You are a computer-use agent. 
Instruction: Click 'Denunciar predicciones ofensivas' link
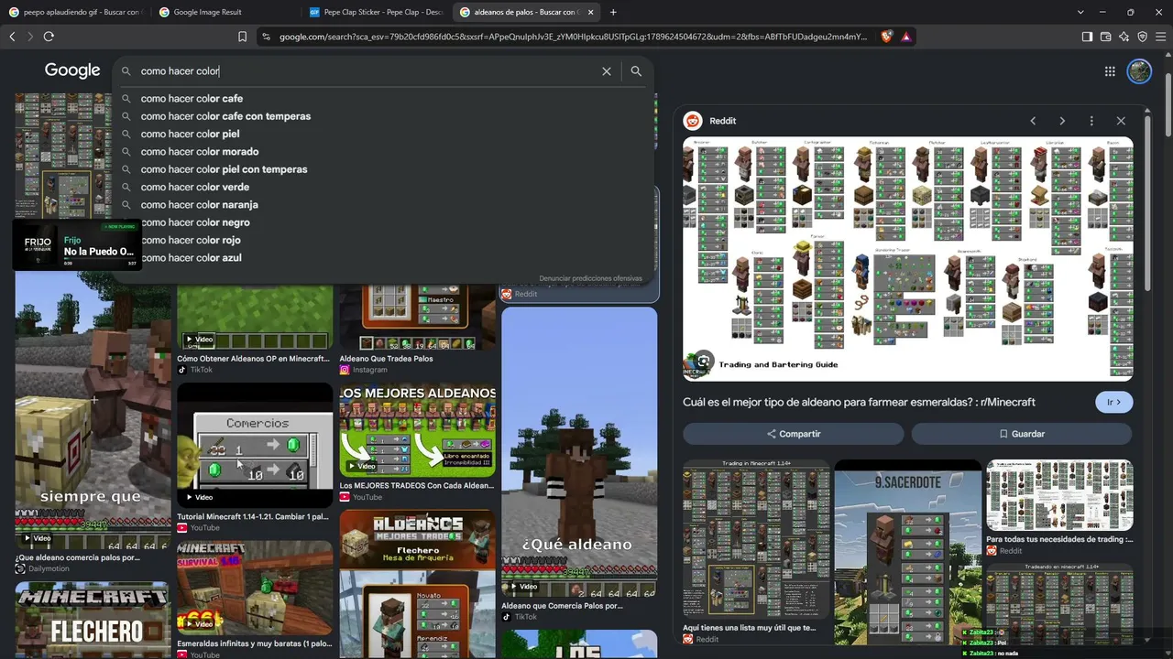(x=590, y=278)
